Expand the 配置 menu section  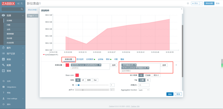pyautogui.click(x=23, y=65)
